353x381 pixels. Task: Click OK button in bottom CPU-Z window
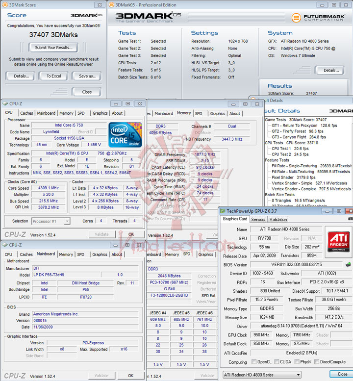click(131, 376)
